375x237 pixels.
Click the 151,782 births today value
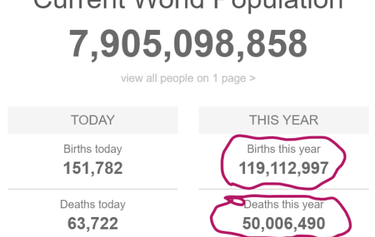[x=92, y=168]
